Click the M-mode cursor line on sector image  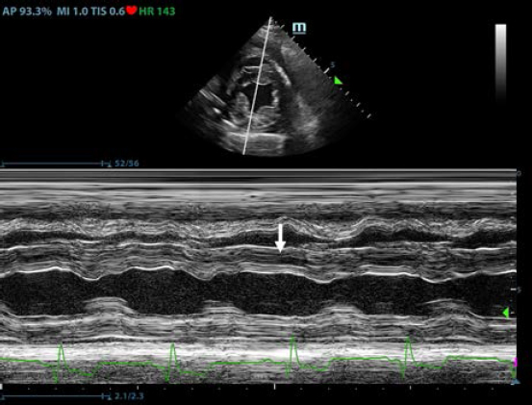coord(257,86)
